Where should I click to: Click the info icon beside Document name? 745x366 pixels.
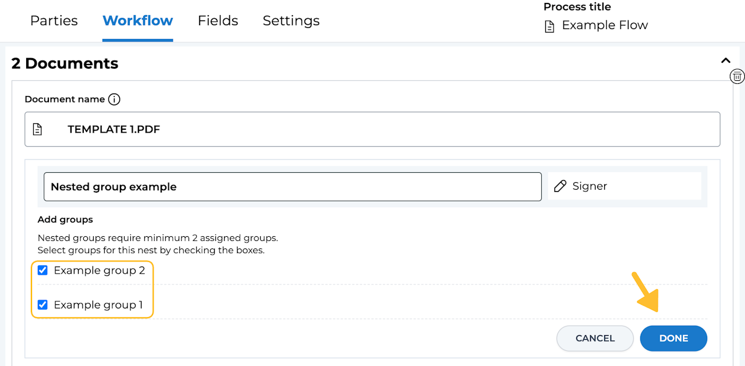tap(115, 100)
